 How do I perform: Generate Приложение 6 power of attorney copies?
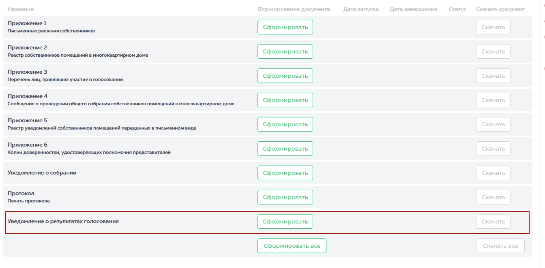tap(285, 149)
